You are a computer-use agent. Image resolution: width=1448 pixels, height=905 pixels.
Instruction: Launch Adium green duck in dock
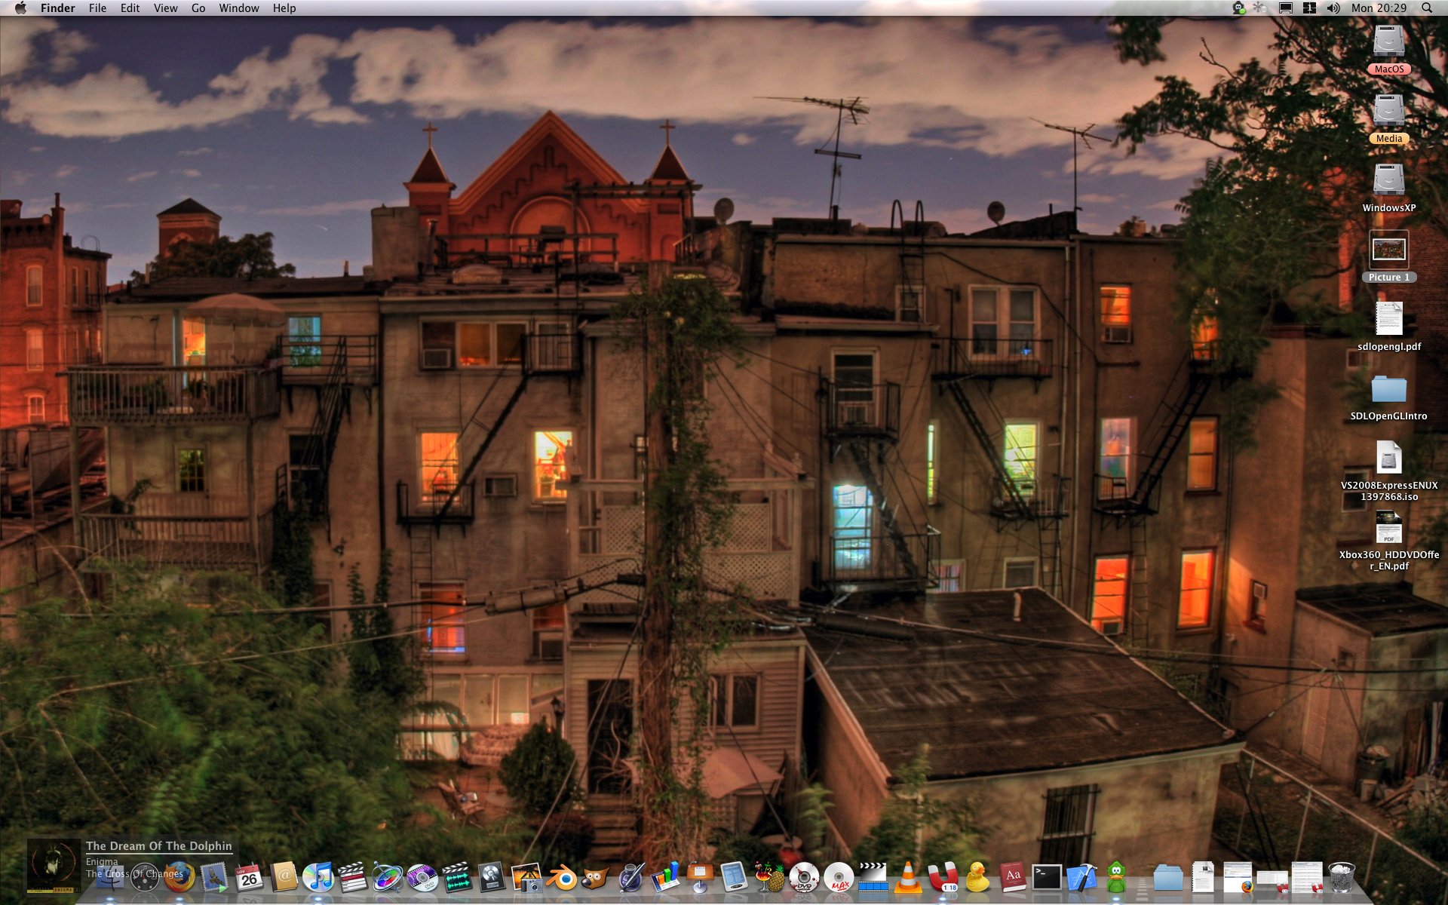point(1116,878)
